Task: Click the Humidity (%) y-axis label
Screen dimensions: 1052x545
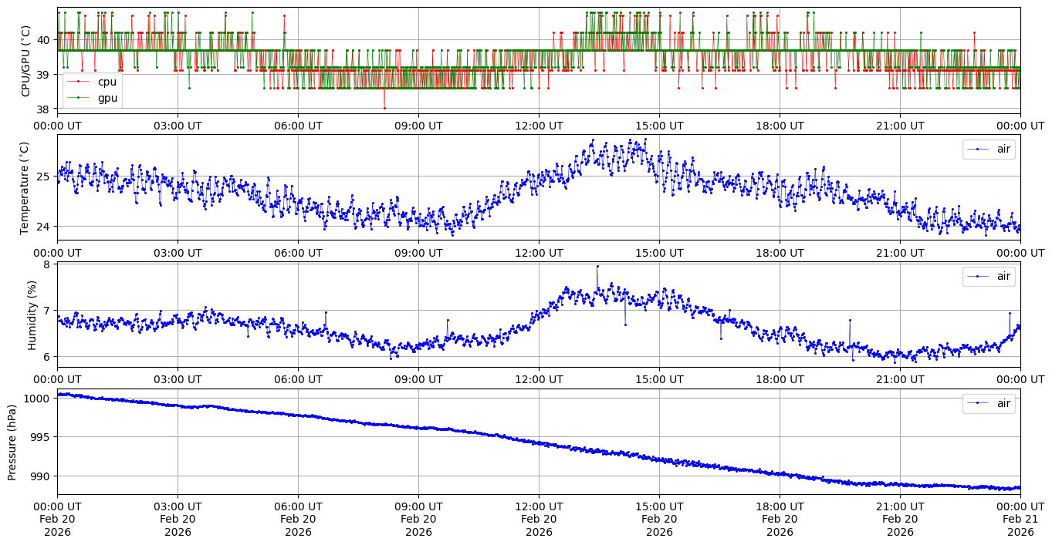Action: [32, 315]
